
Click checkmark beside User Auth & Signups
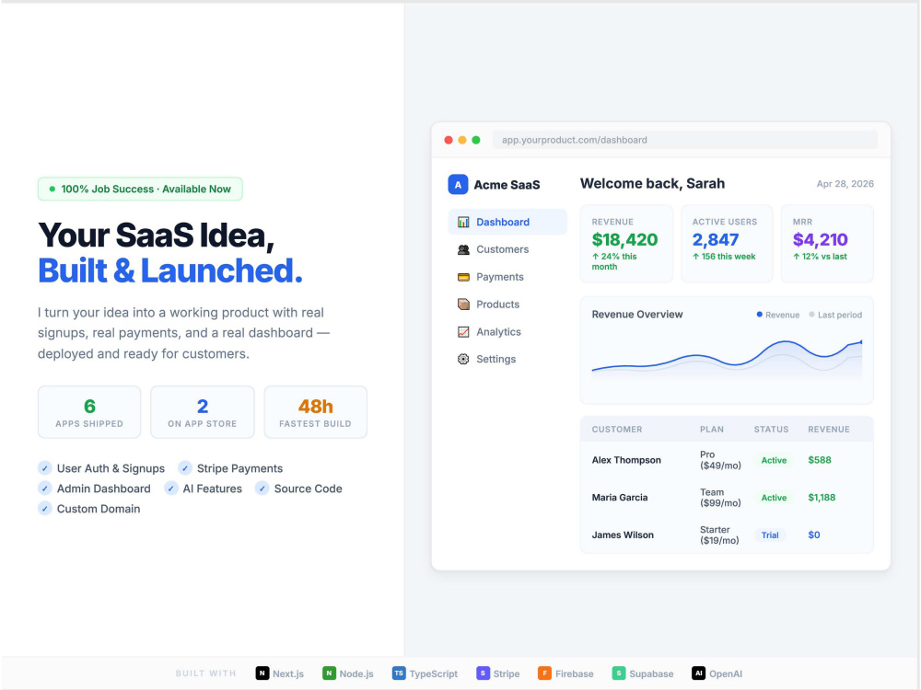pyautogui.click(x=44, y=468)
